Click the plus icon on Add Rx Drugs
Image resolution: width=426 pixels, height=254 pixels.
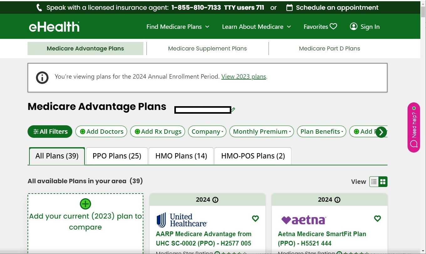tap(137, 132)
